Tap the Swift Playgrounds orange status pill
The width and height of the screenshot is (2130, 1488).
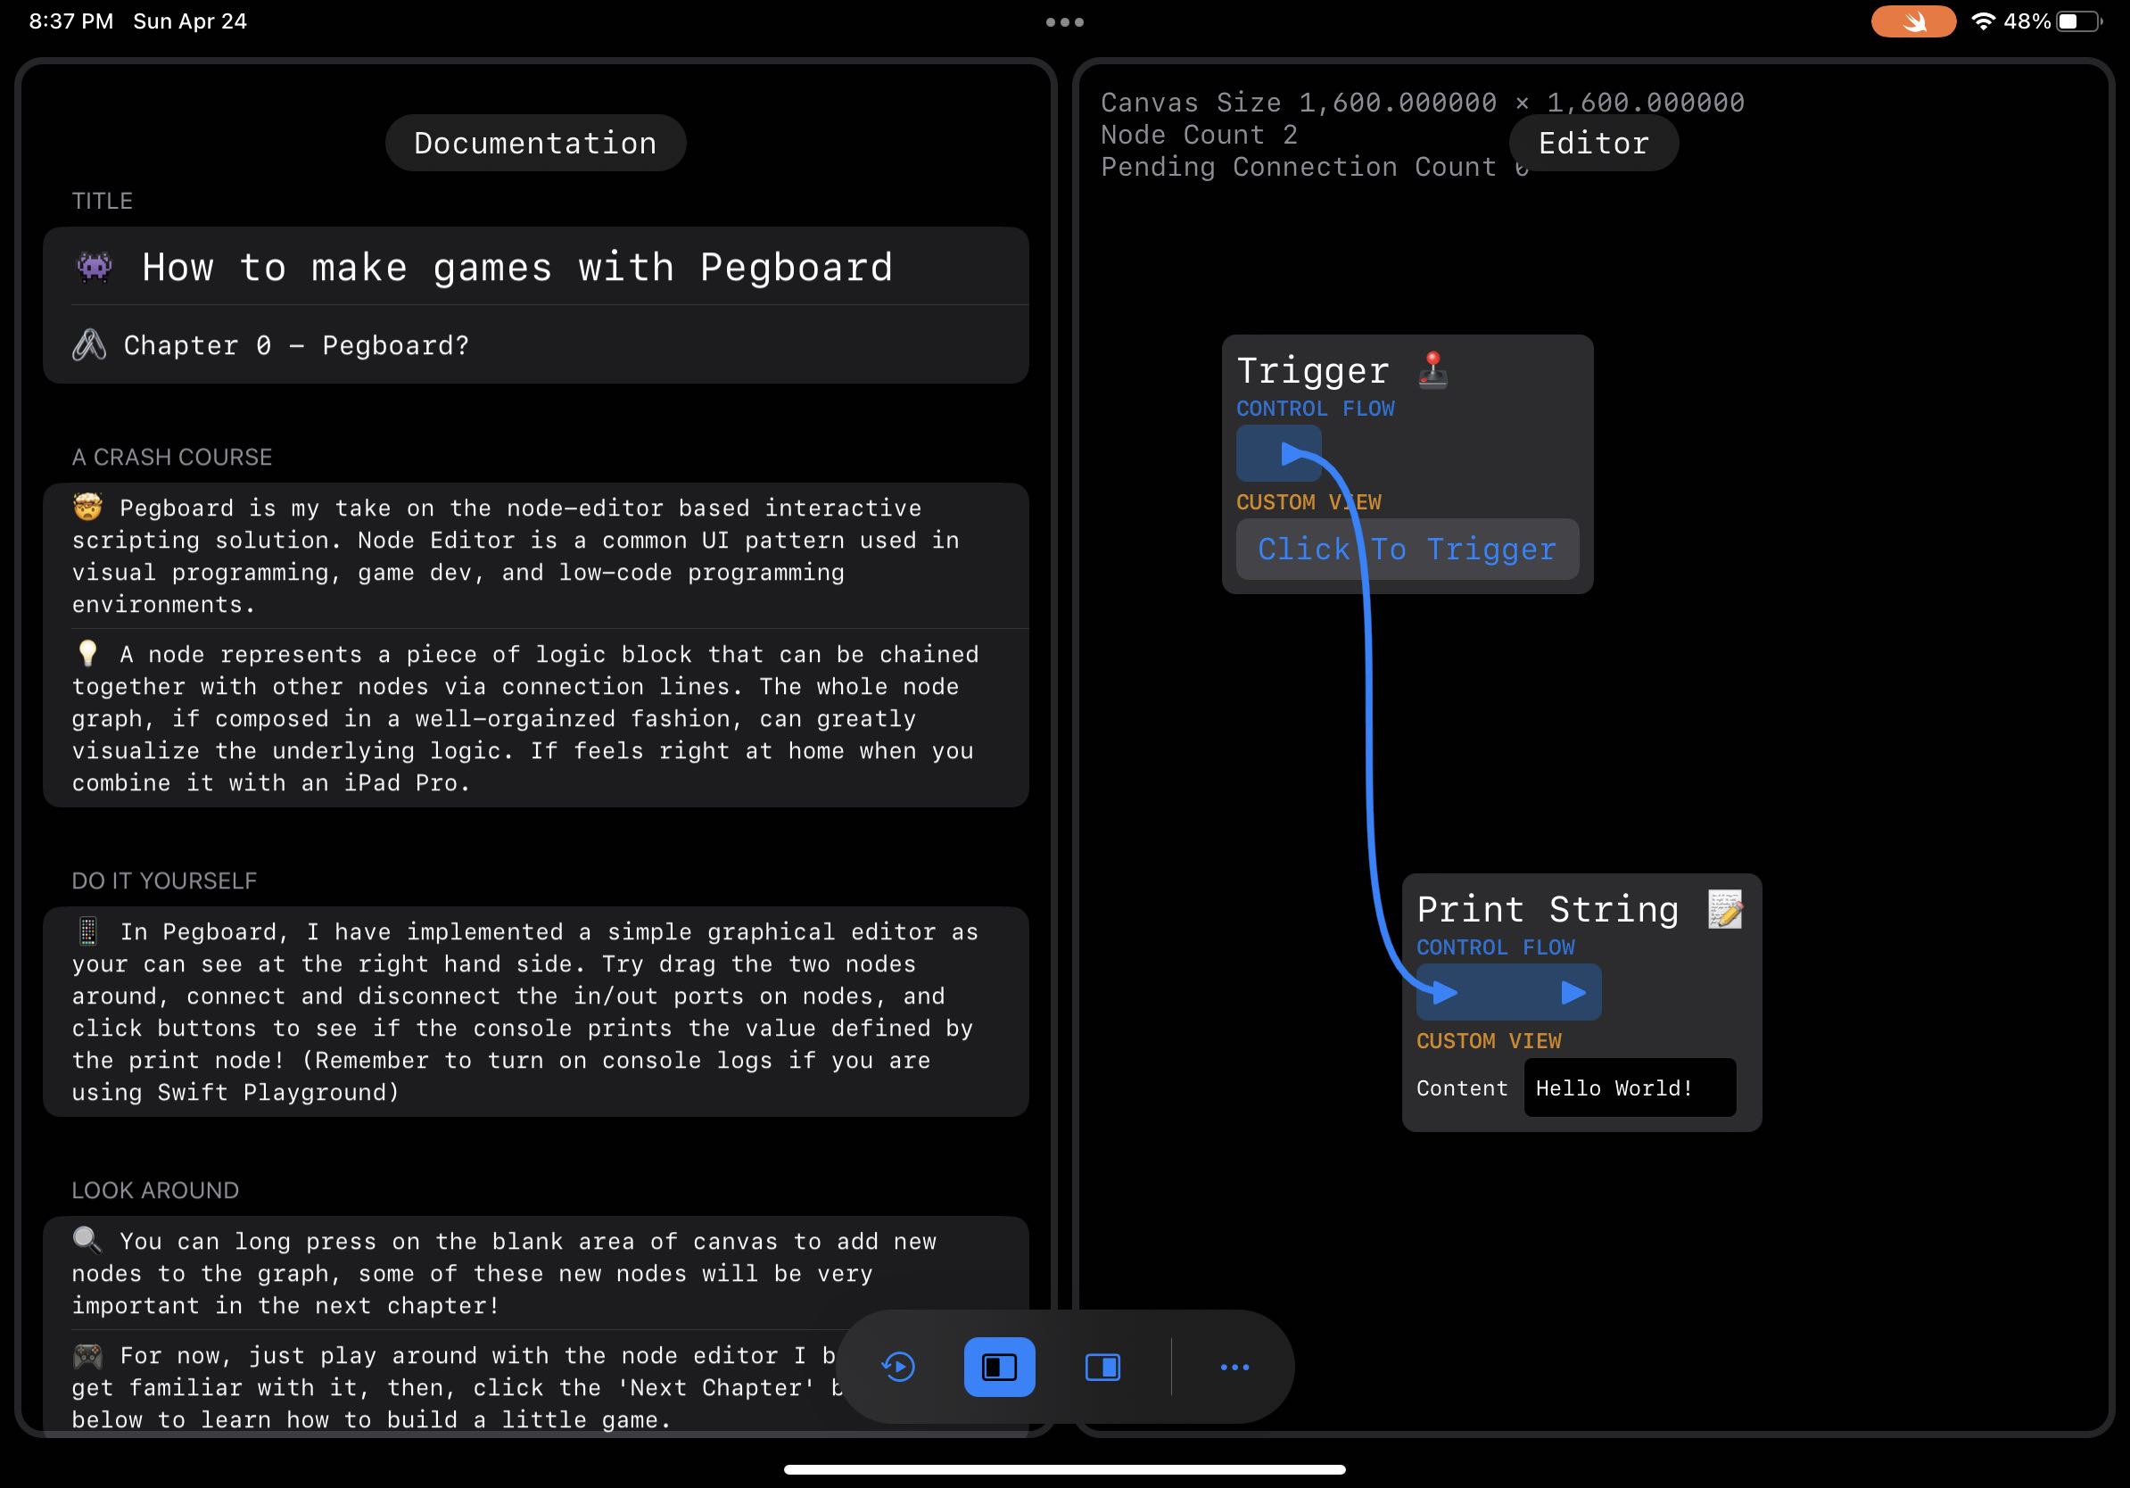click(1913, 21)
